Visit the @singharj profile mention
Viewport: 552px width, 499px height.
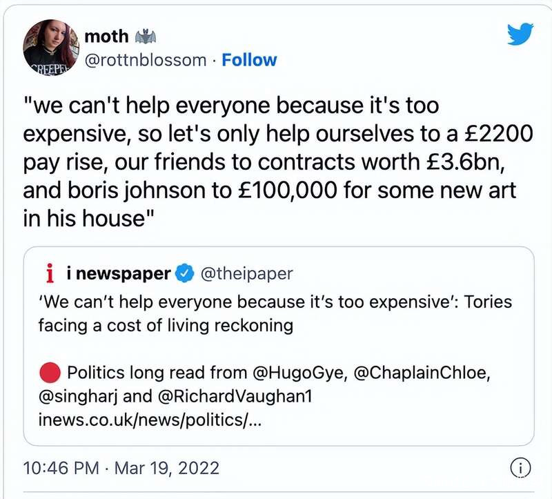[x=75, y=398]
